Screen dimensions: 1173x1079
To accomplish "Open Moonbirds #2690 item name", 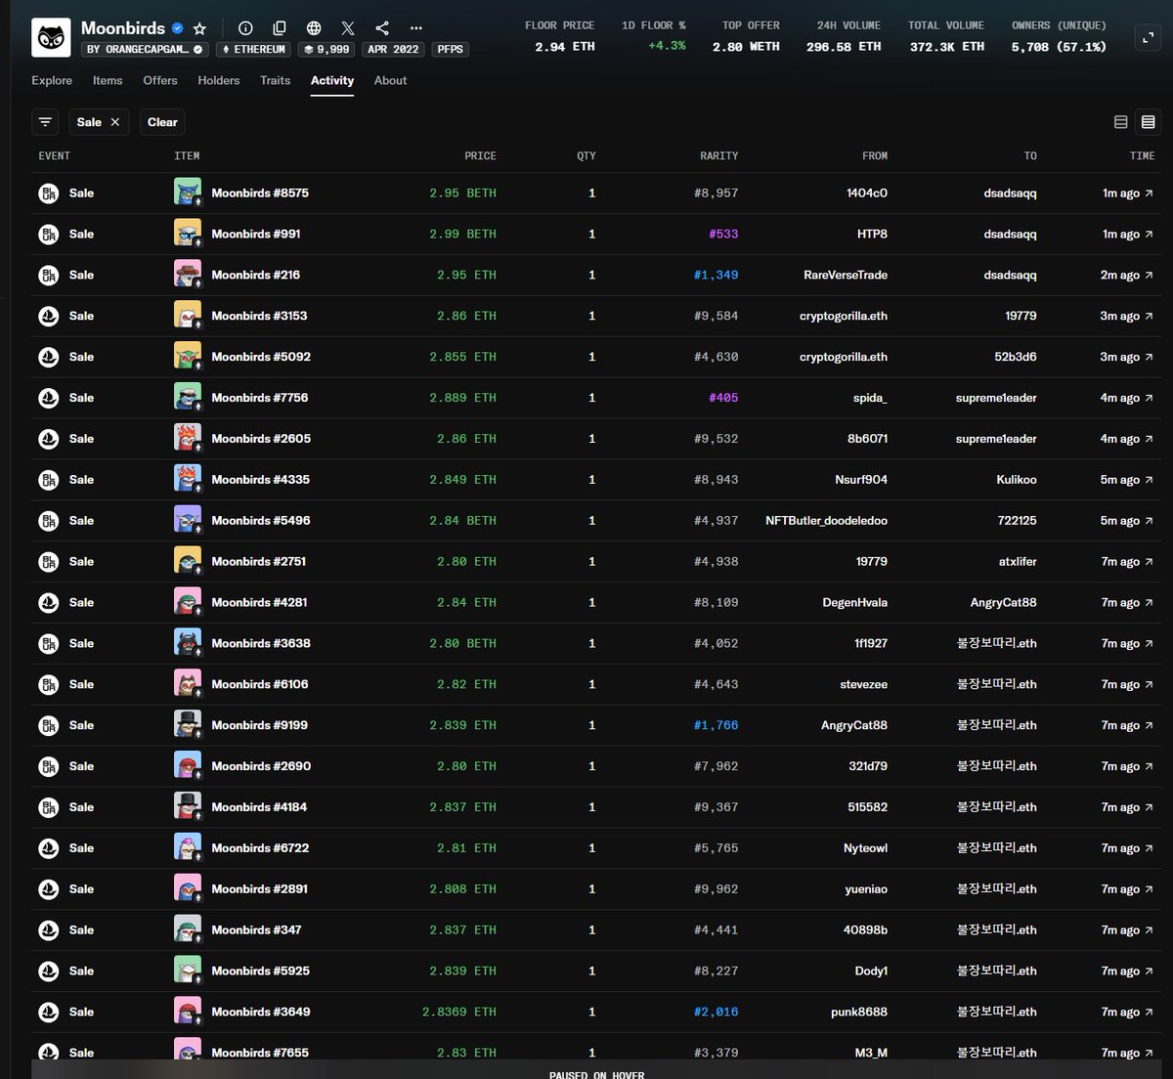I will [261, 766].
